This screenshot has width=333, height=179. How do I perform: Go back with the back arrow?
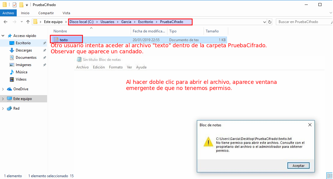click(5, 22)
